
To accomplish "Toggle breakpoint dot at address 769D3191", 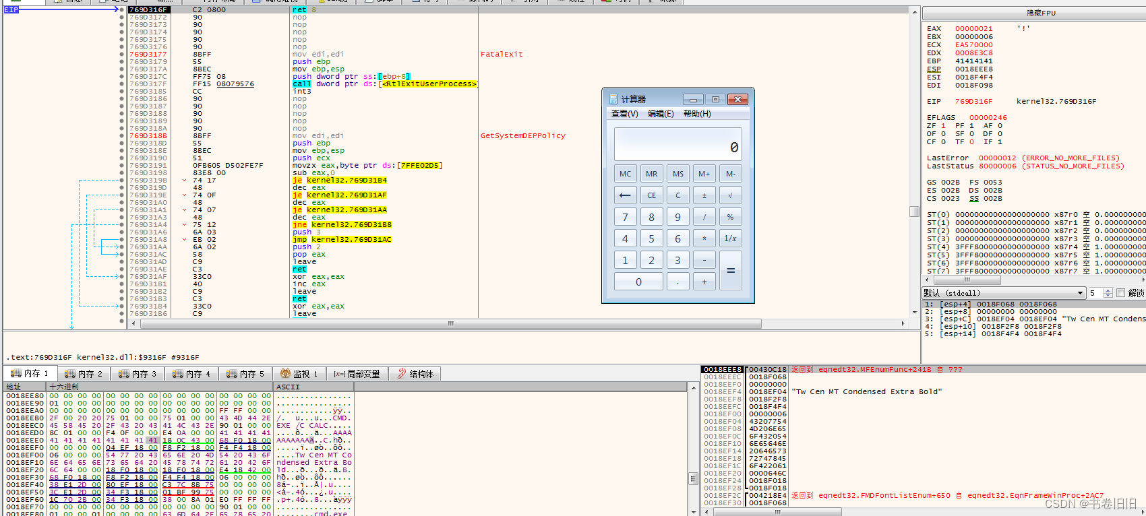I will [121, 165].
